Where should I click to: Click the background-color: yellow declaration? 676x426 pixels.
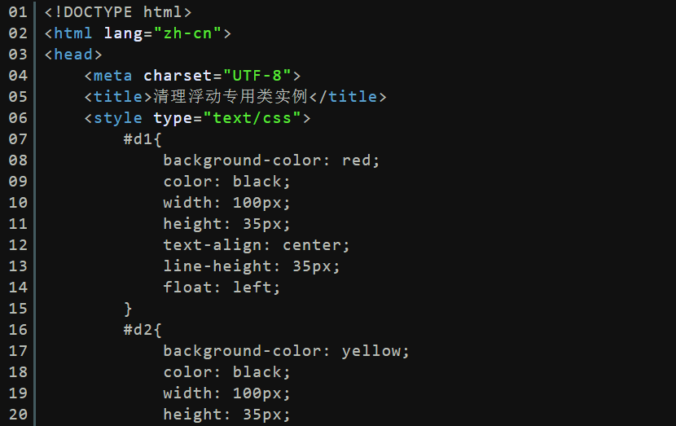pos(286,351)
